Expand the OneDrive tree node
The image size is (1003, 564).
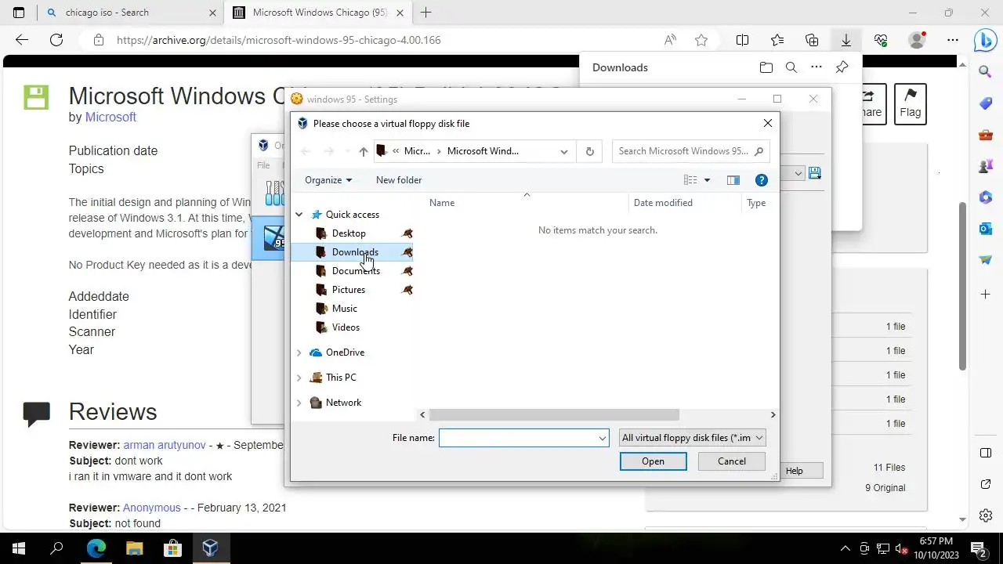(x=299, y=352)
